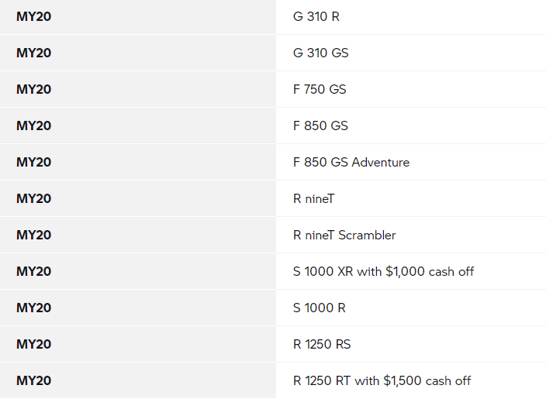Click MY20 label beside F 750 GS
Screen dimensions: 546x399
coord(34,89)
